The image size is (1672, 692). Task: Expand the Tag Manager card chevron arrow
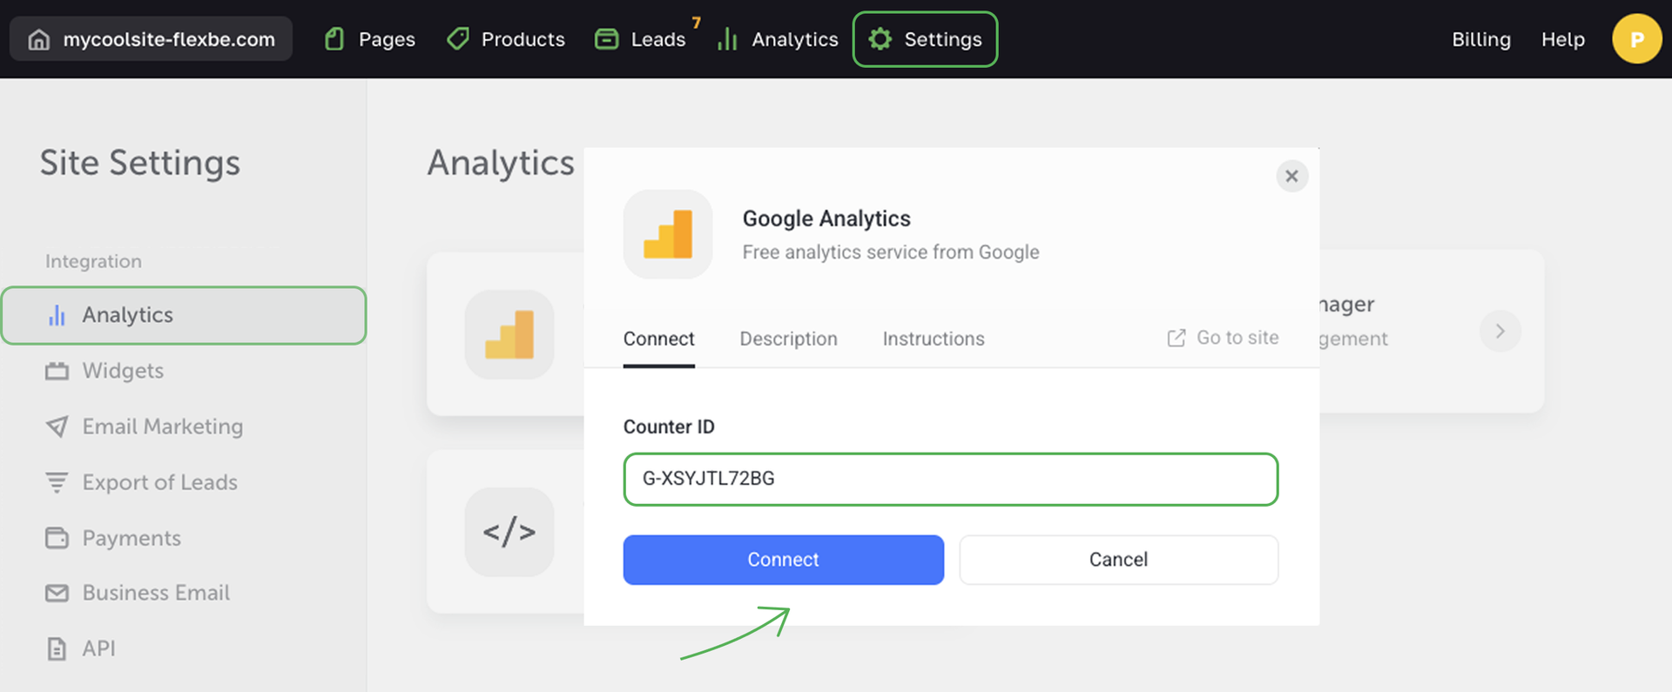(1500, 331)
